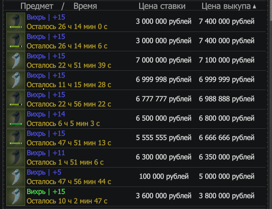Select the item icon with buyout 6 666 666
The width and height of the screenshot is (272, 209).
pyautogui.click(x=16, y=138)
